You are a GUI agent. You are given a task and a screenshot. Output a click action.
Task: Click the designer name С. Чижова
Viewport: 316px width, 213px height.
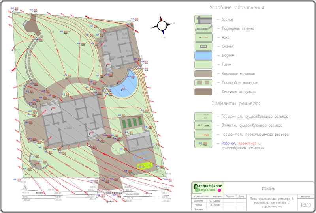pyautogui.click(x=215, y=201)
